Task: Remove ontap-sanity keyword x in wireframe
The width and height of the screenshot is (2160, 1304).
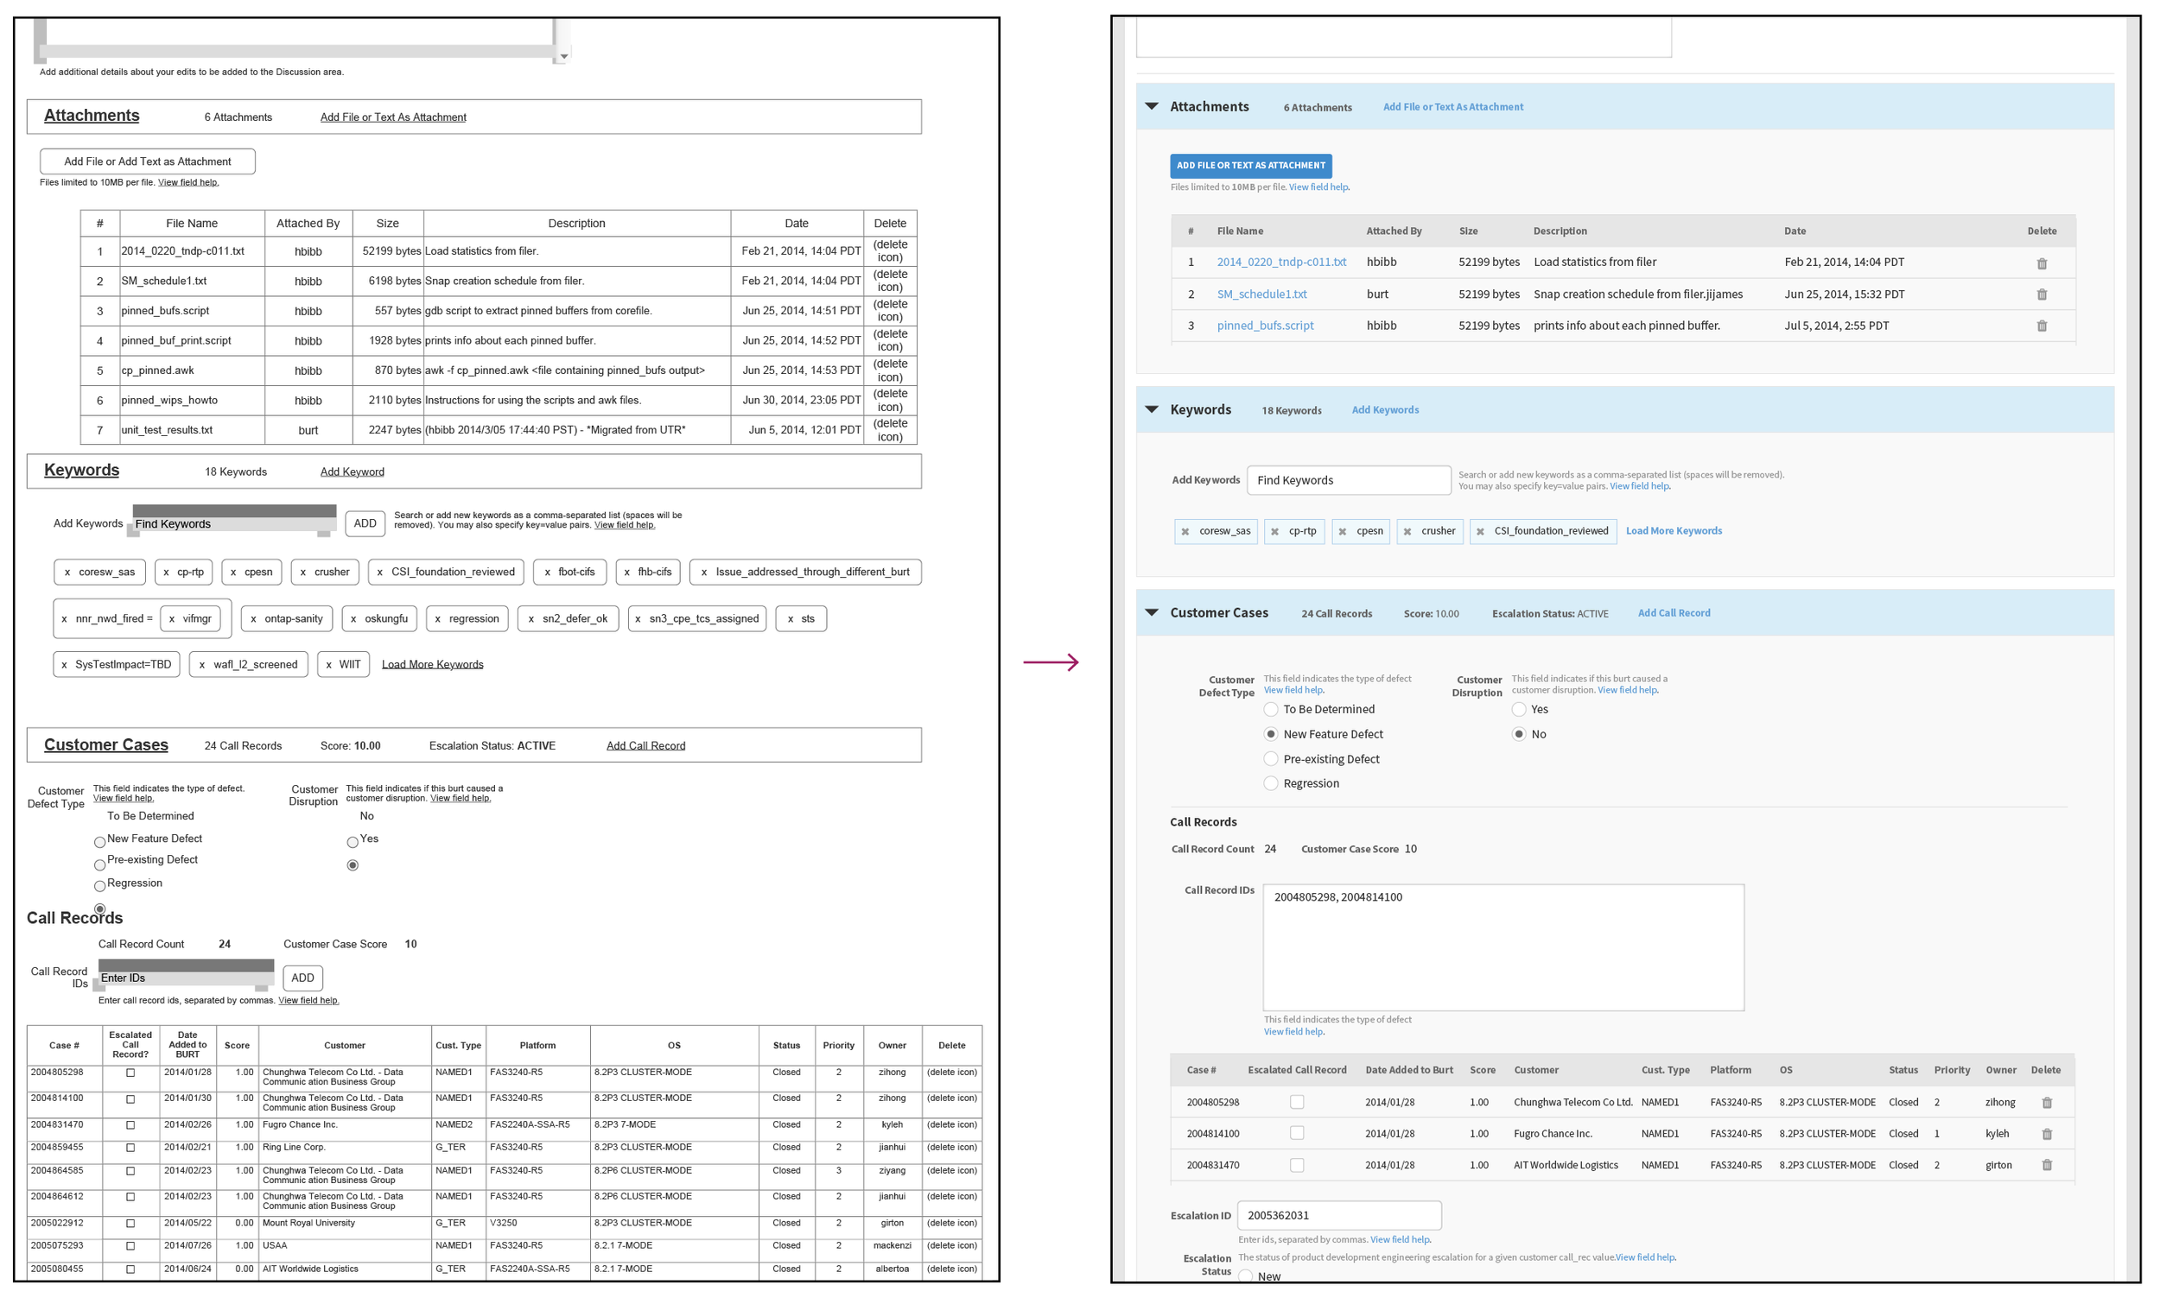Action: coord(252,618)
